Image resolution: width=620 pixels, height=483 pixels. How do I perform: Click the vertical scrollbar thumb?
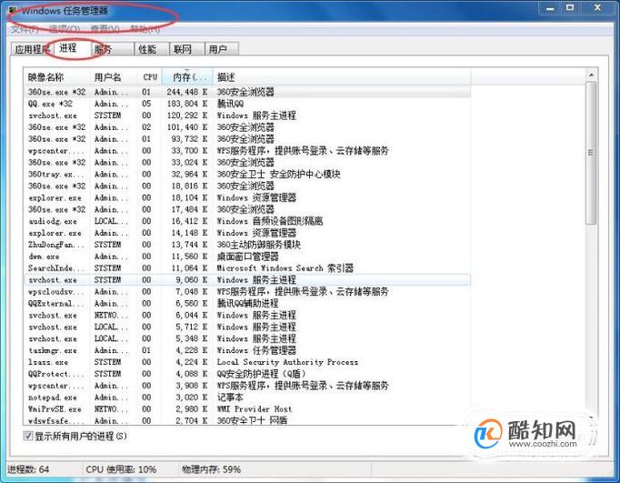(x=591, y=154)
